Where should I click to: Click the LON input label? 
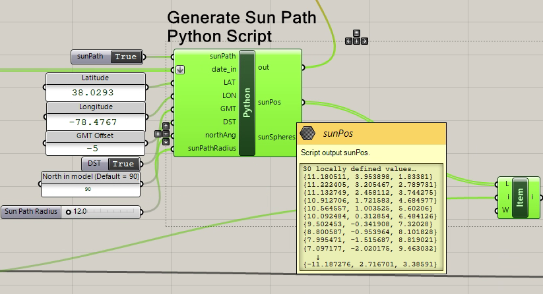point(229,95)
